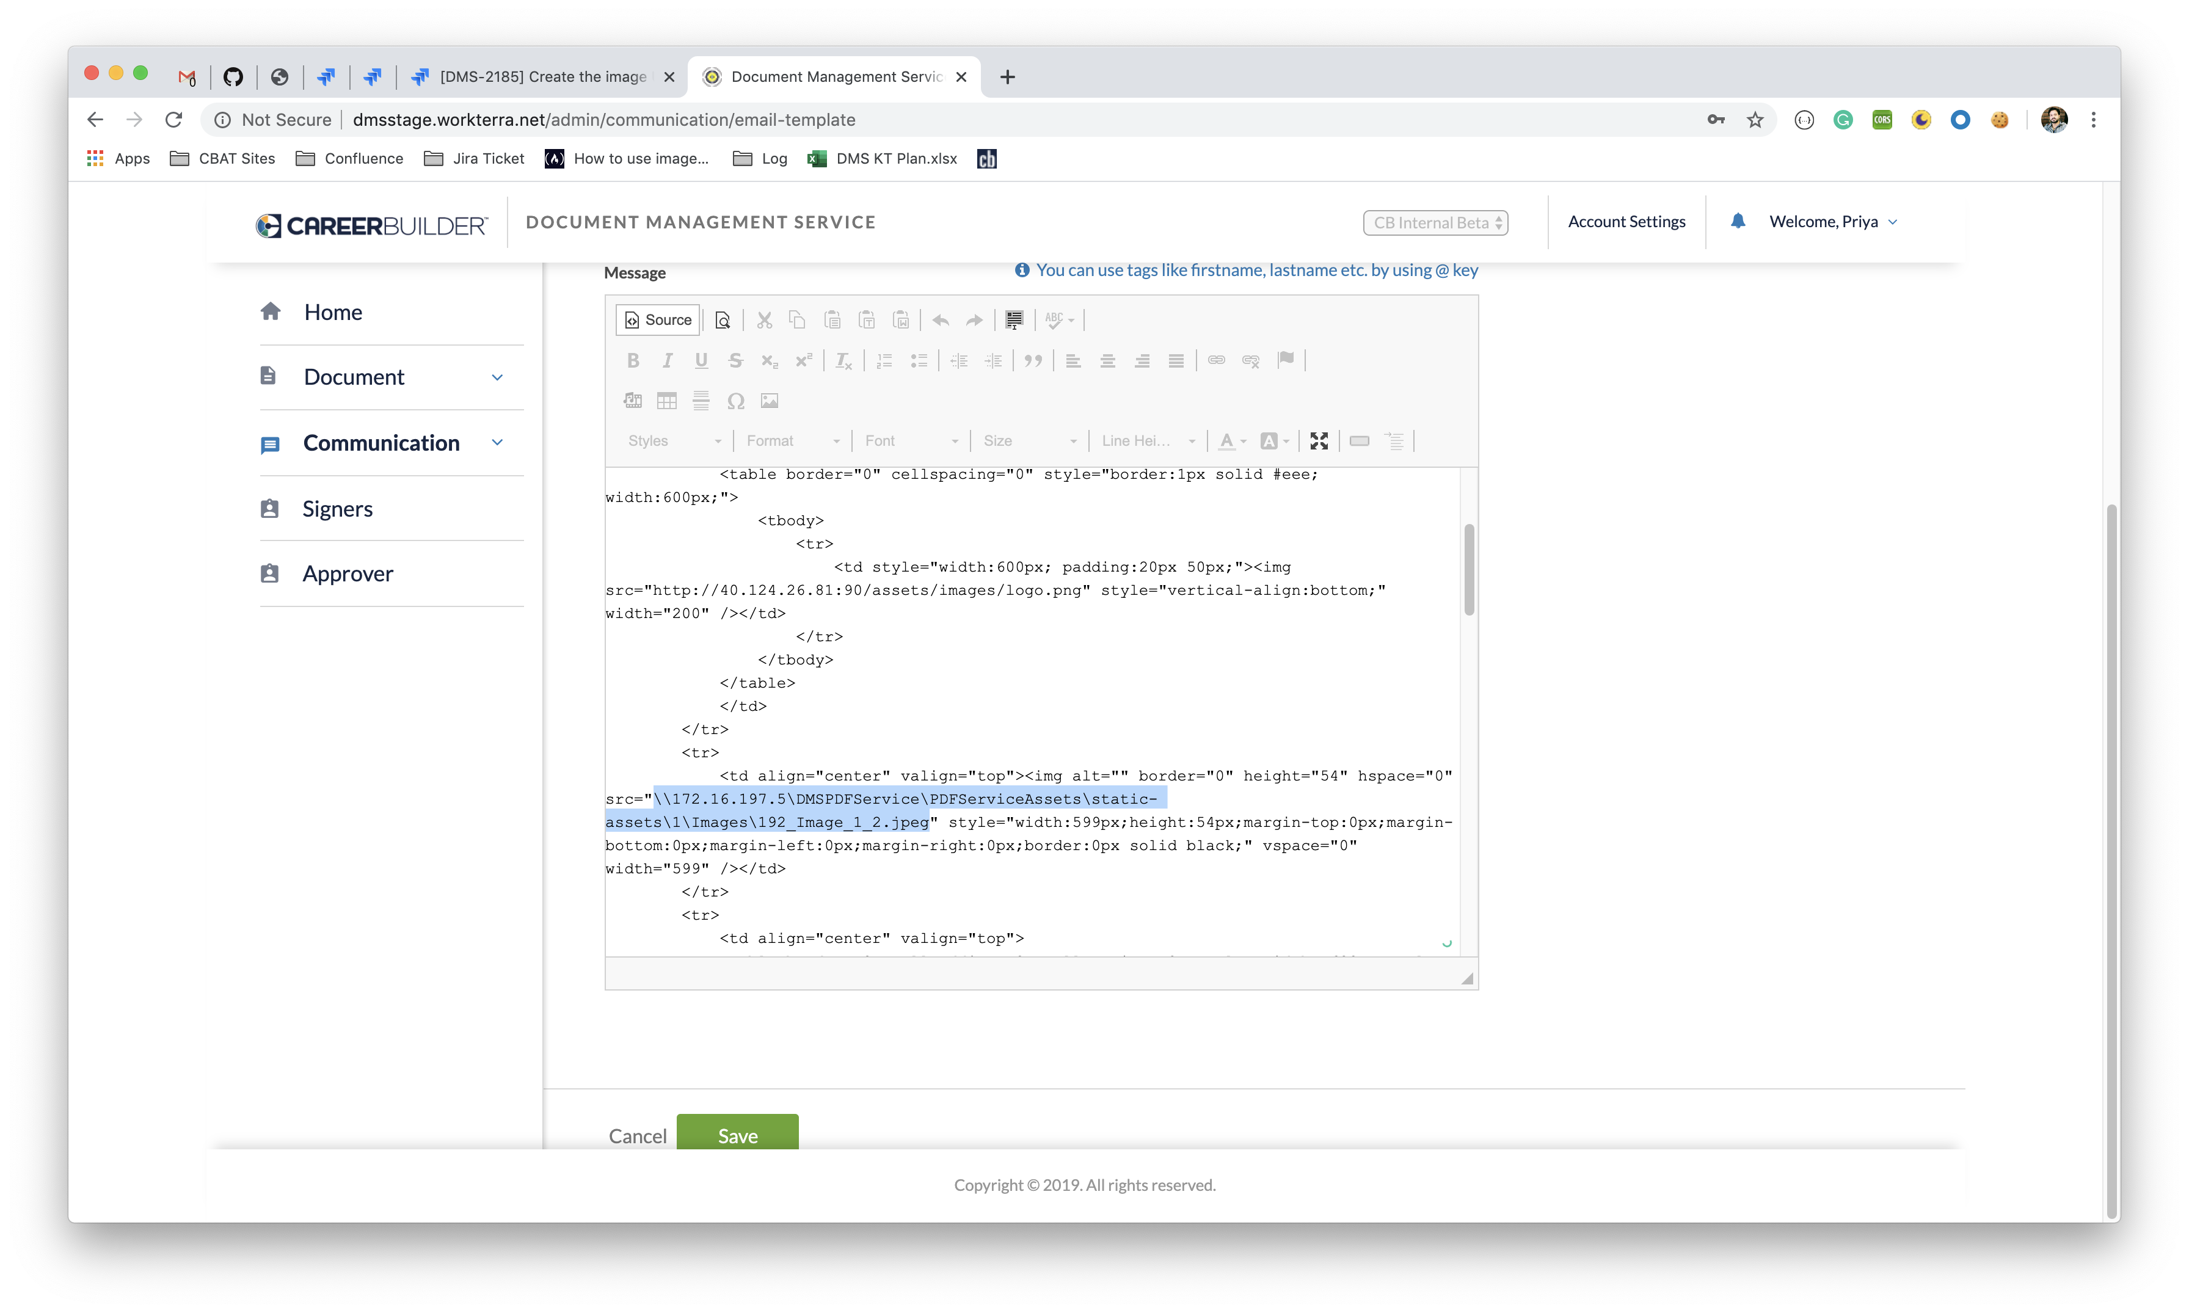Open the background color picker
2189x1313 pixels.
pos(1275,440)
